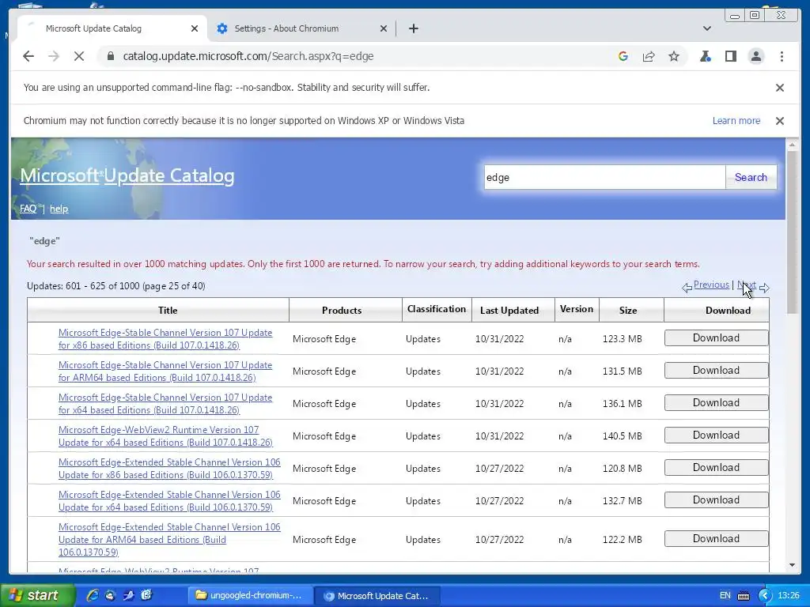
Task: Click the browser forward arrow
Action: pos(54,56)
